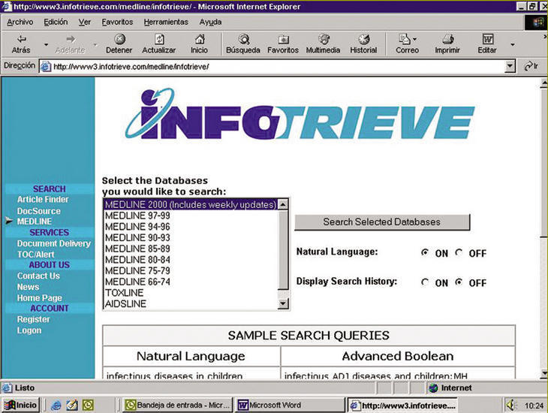Viewport: 548px width, 413px height.
Task: Select Display Search History OFF radio
Action: [459, 283]
